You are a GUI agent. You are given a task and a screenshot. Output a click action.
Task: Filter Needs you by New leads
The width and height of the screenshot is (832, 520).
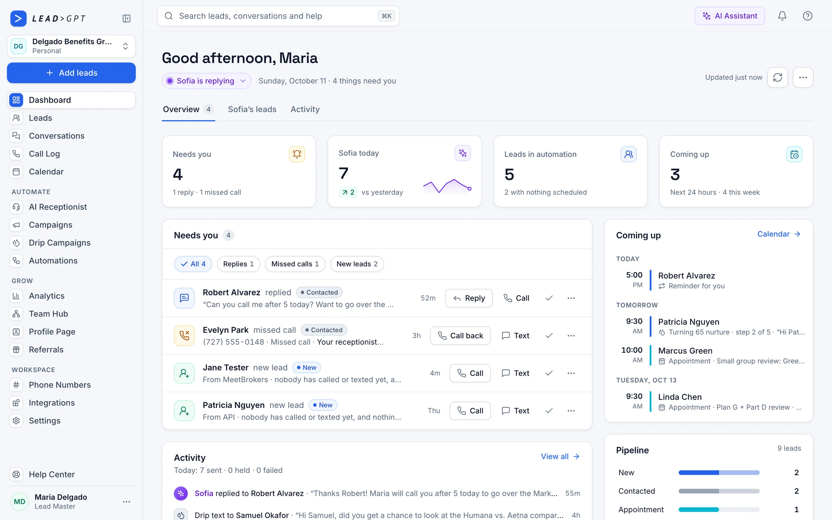(357, 264)
